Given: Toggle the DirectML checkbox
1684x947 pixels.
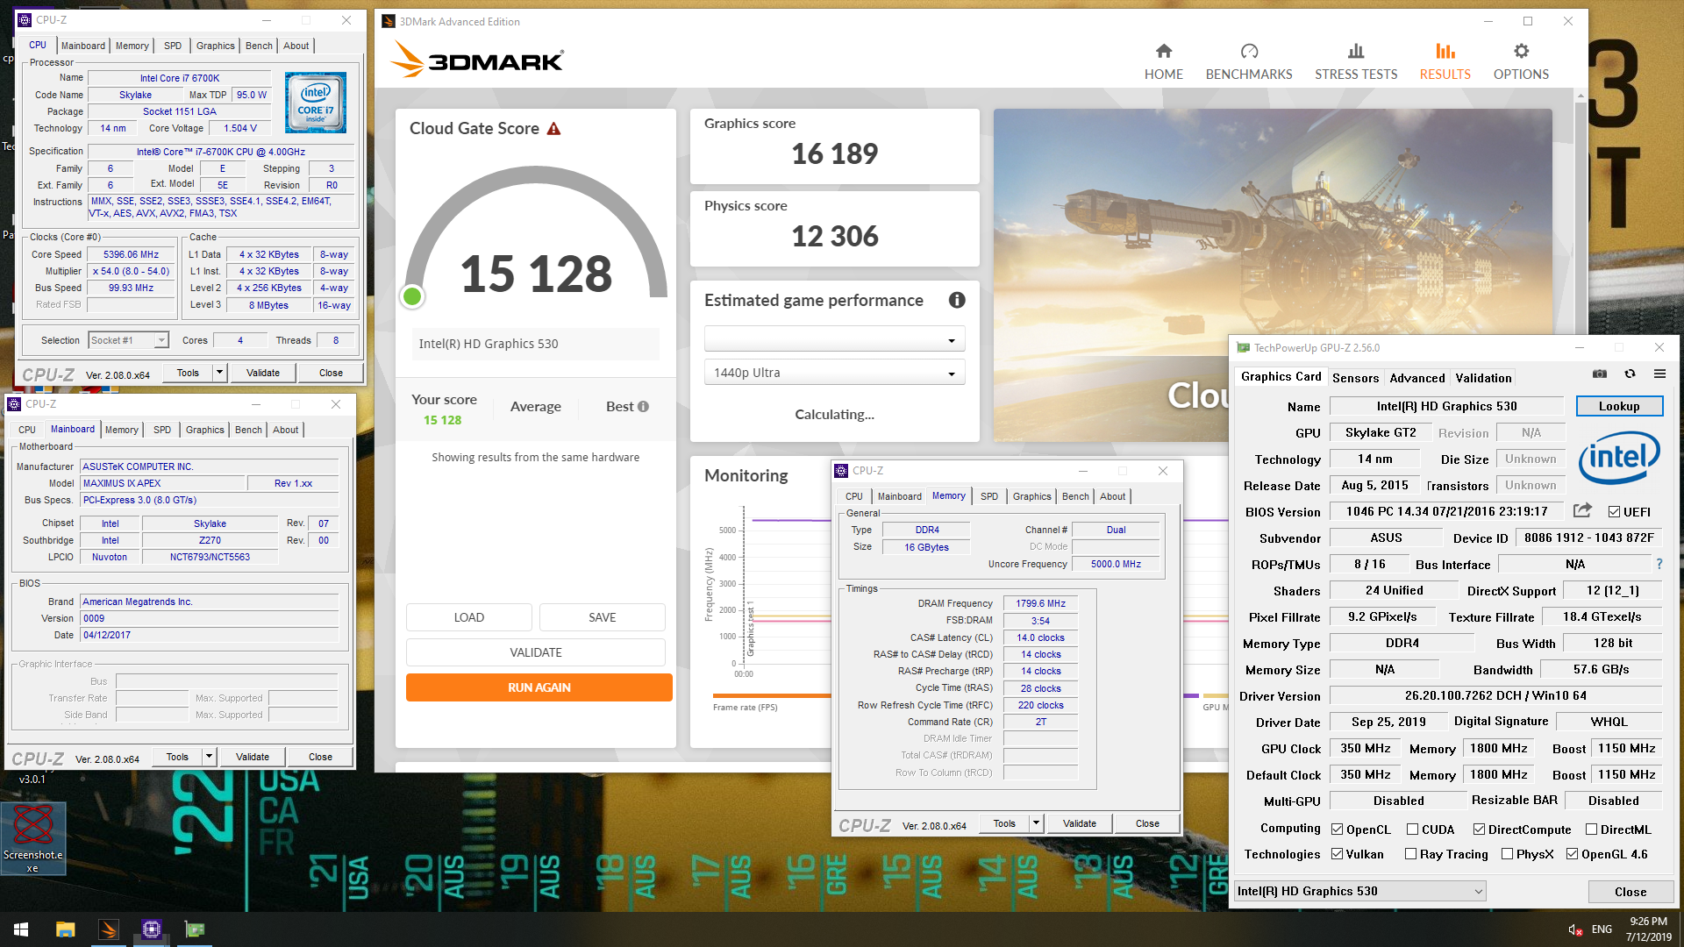Looking at the screenshot, I should point(1591,829).
